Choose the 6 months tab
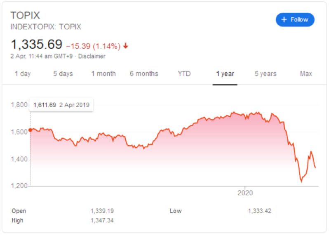Viewport: 329px width, 236px height. tap(144, 74)
